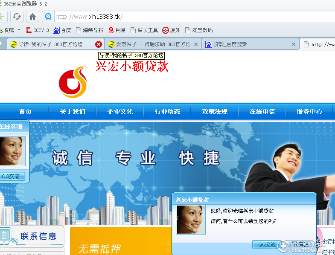Click the sidebar QQ交谈 button under 在线客服
The image size is (335, 255).
[x=11, y=177]
